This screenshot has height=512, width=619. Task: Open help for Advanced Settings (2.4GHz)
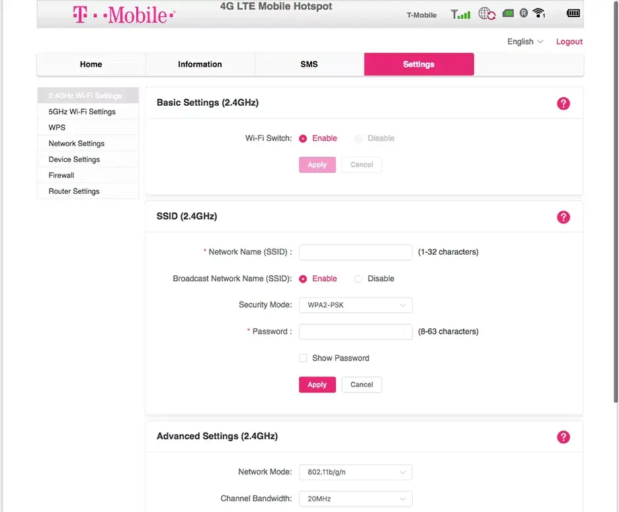pos(563,437)
